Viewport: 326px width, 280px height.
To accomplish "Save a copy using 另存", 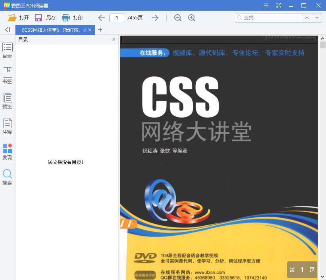I will [45, 18].
